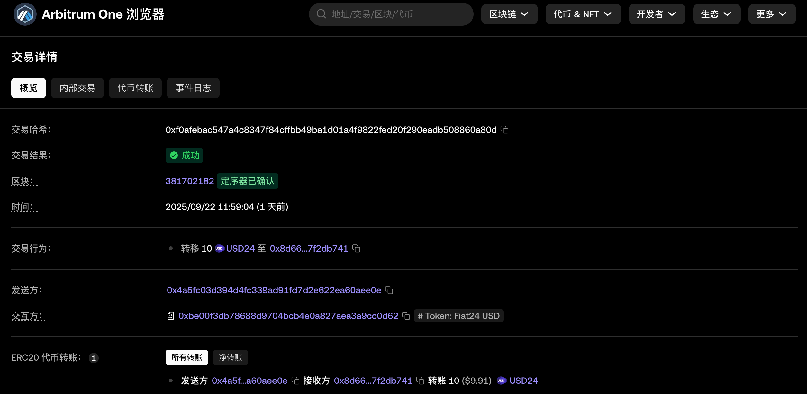This screenshot has height=394, width=807.
Task: Expand the 区块链 dropdown menu
Action: click(x=509, y=14)
